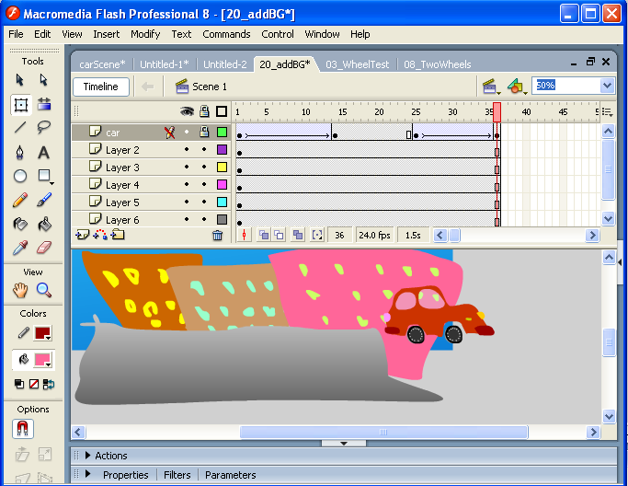Open the fill color swatch

click(x=43, y=359)
